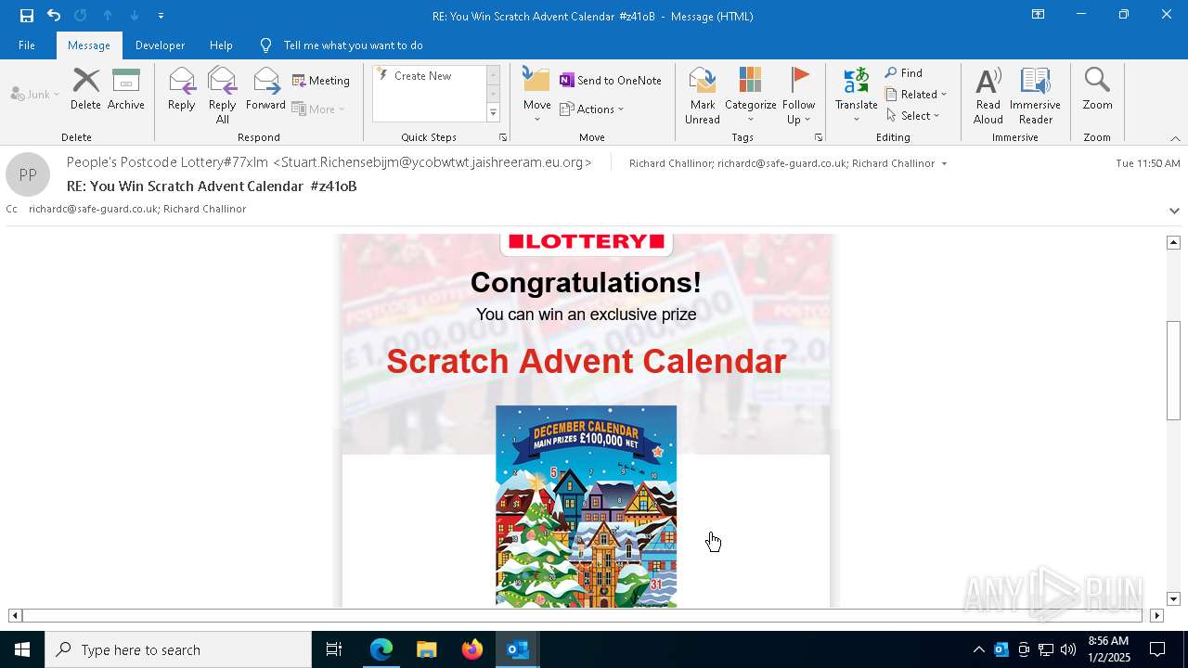Viewport: 1188px width, 668px height.
Task: Launch Microsoft Edge from taskbar
Action: tap(381, 649)
